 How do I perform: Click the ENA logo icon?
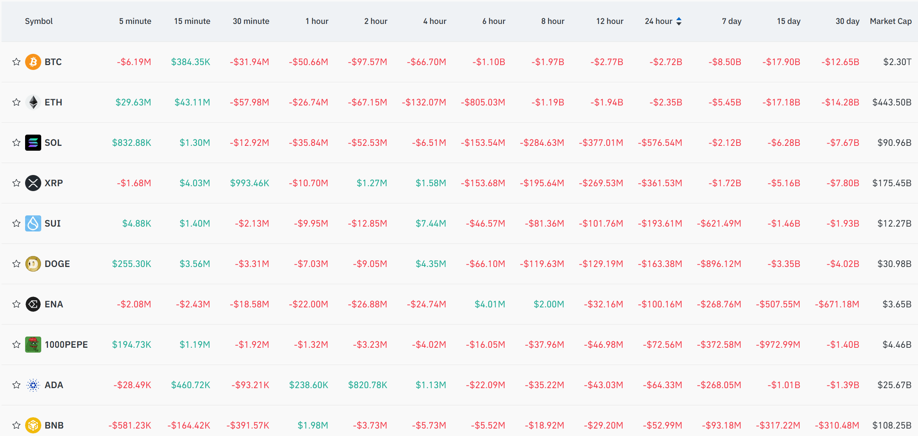click(x=33, y=304)
